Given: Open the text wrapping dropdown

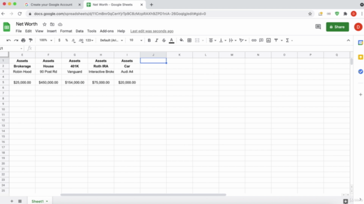Looking at the screenshot, I should coord(233,40).
